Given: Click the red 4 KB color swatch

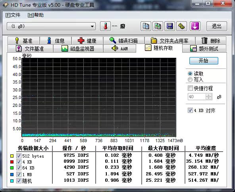Looking at the screenshot, I should (x=12, y=162).
